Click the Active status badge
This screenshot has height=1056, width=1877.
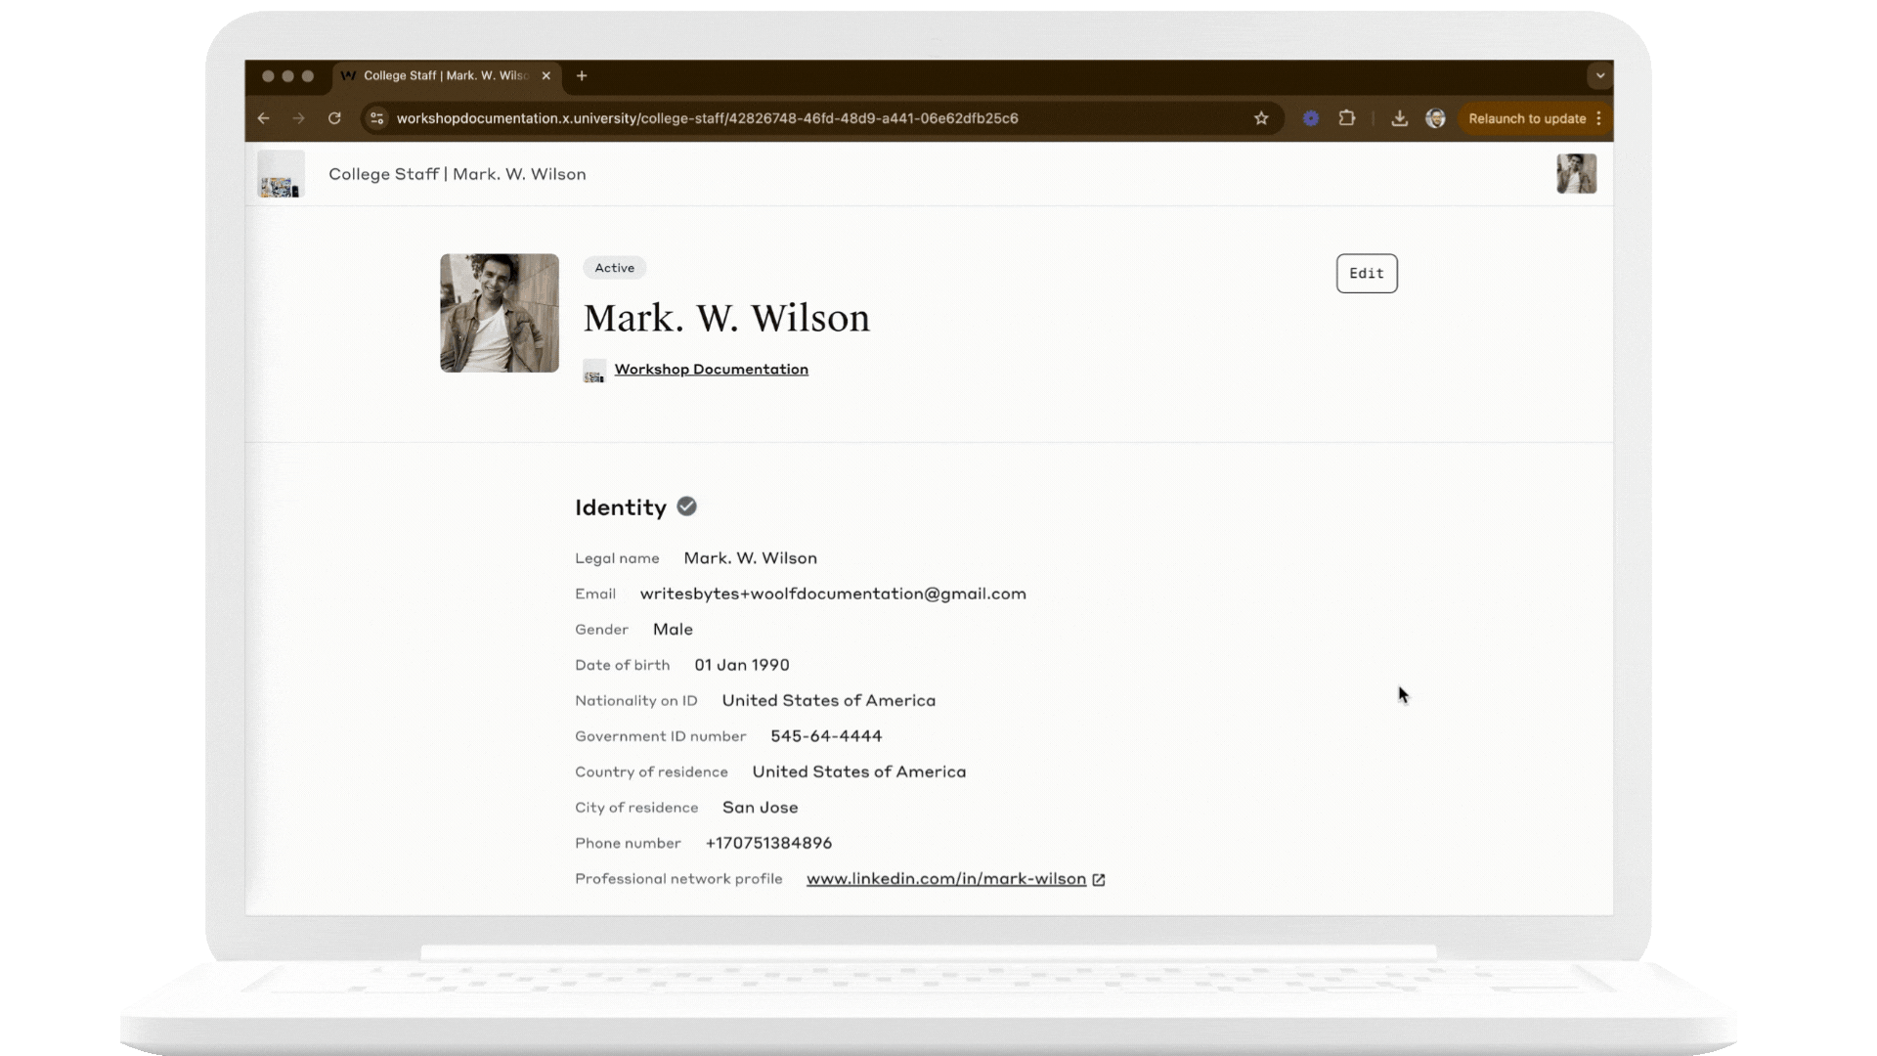(614, 267)
